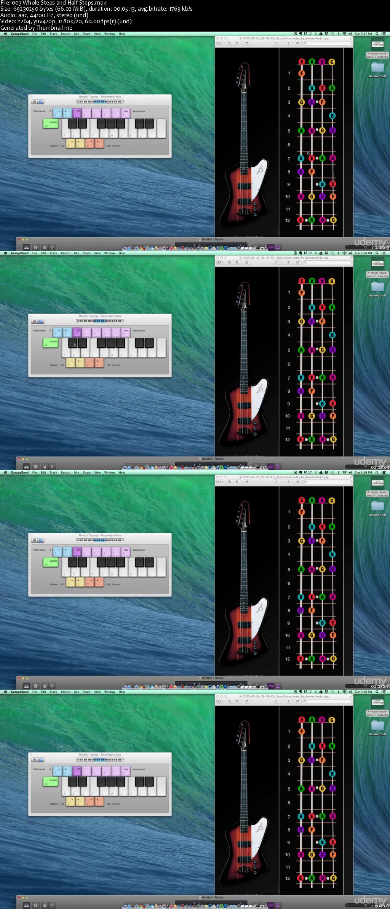Image resolution: width=390 pixels, height=909 pixels.
Task: 9:40 PM frame: open Preview's highlight pen dropdown
Action: pos(278,701)
